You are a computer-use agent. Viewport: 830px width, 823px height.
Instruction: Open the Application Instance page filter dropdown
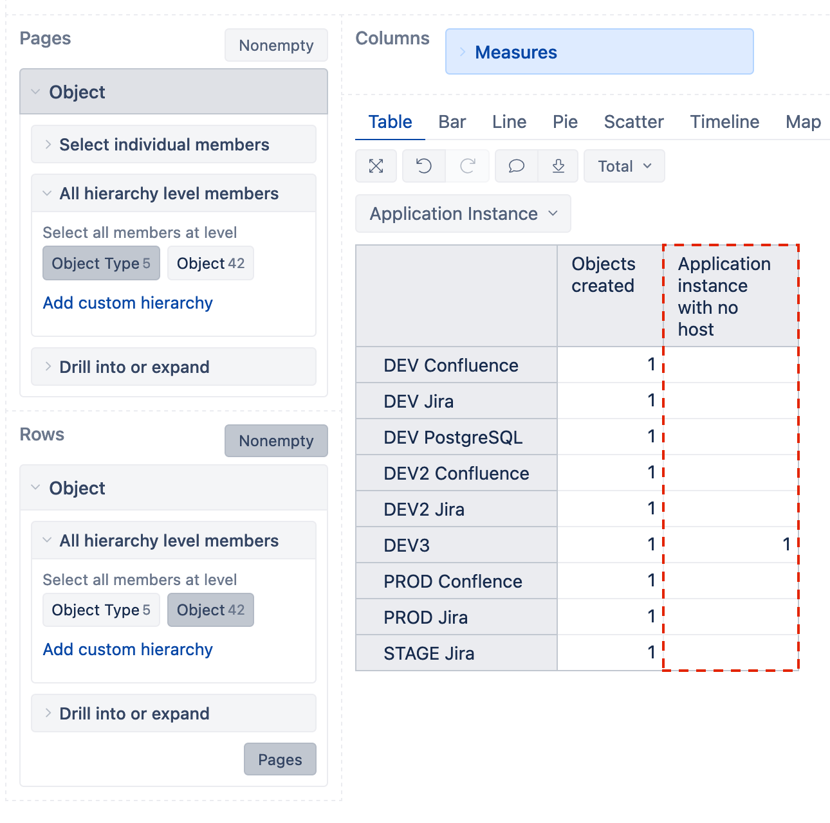(463, 213)
